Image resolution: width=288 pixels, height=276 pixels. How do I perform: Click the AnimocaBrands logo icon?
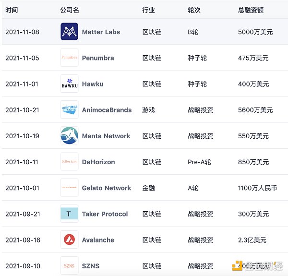[x=69, y=109]
